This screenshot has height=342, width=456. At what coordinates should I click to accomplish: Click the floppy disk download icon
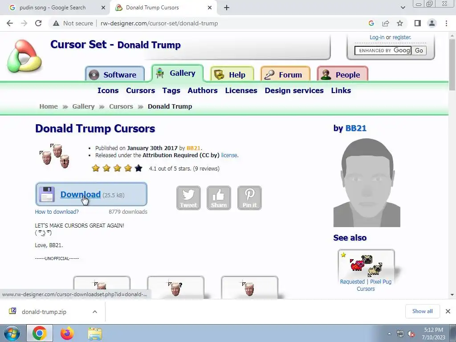pyautogui.click(x=47, y=194)
